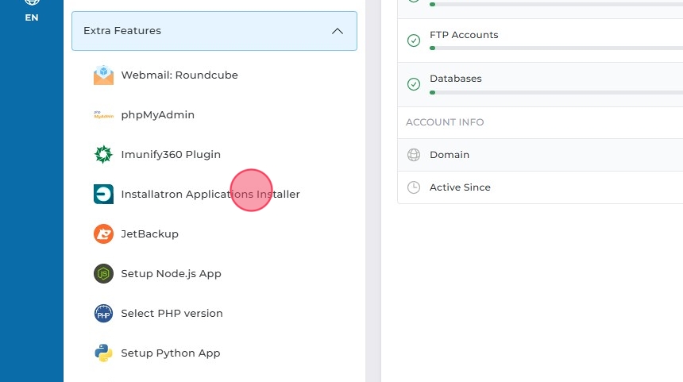The image size is (683, 382).
Task: Click the Active Since clock icon
Action: [414, 187]
